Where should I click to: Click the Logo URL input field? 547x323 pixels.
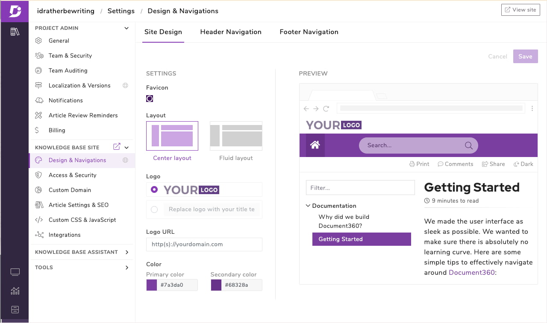204,244
